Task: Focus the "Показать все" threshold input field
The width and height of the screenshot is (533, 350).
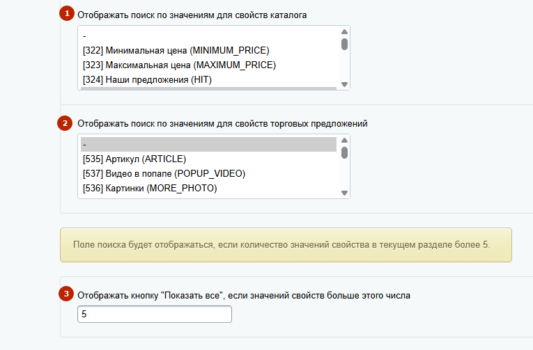Action: coord(154,315)
